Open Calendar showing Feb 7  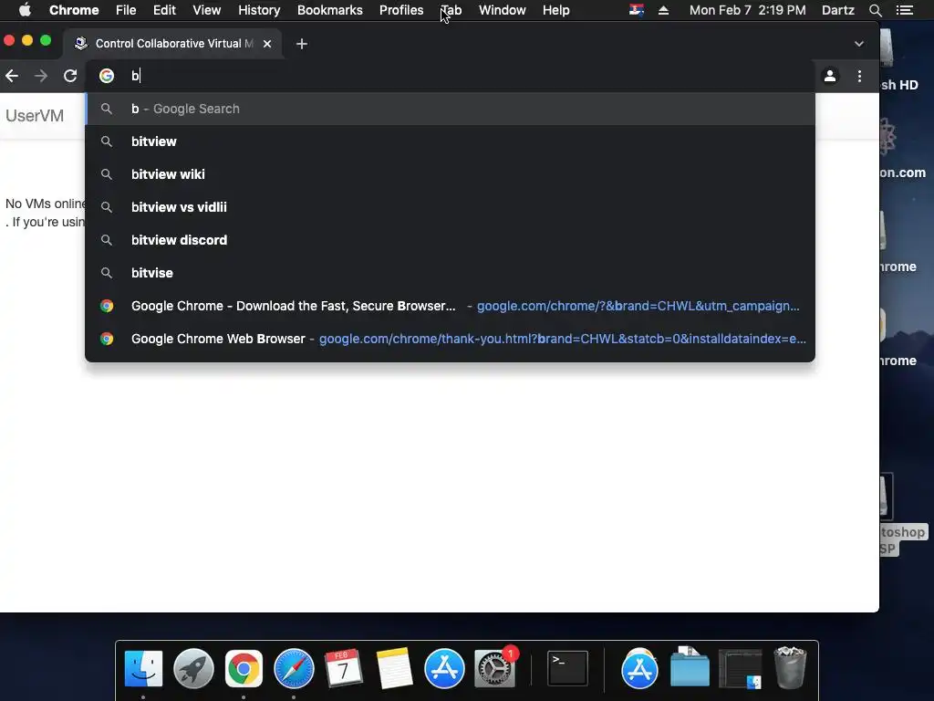[x=344, y=669]
